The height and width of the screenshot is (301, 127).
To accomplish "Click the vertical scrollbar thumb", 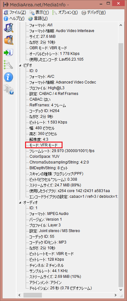I will (121, 165).
